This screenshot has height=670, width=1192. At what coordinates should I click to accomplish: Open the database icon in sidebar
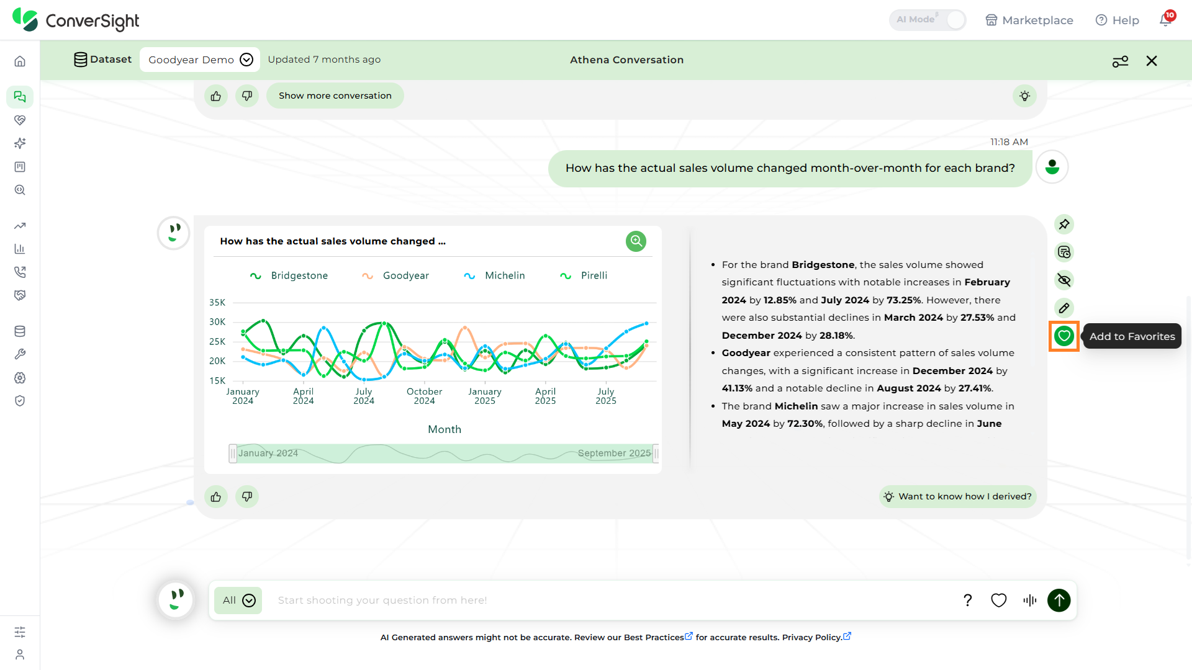[x=20, y=331]
